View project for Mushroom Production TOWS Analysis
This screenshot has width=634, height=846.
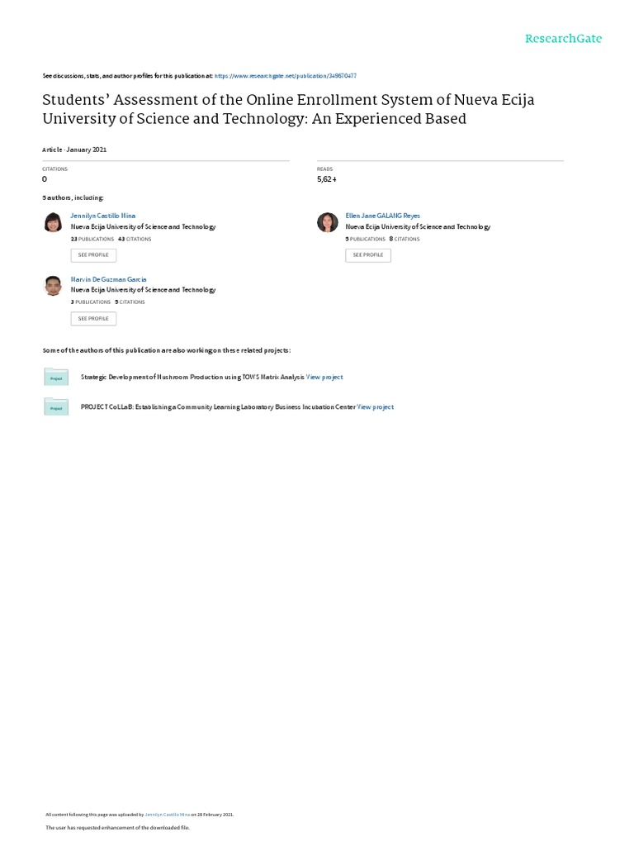[324, 377]
